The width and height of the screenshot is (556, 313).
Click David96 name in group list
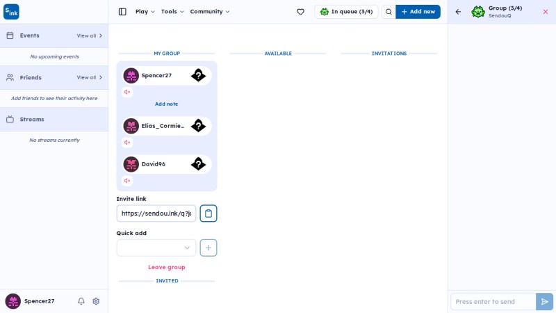[153, 164]
